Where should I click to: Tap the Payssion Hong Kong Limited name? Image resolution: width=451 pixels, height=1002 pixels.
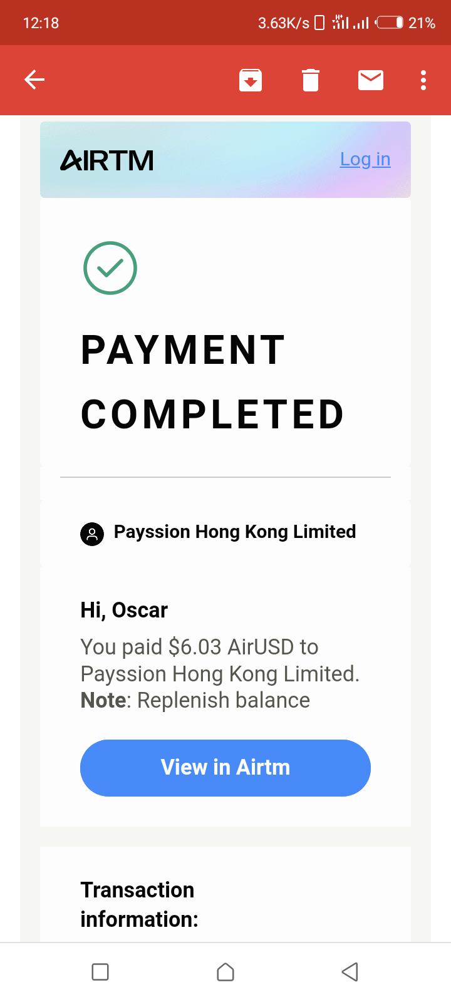(x=235, y=532)
